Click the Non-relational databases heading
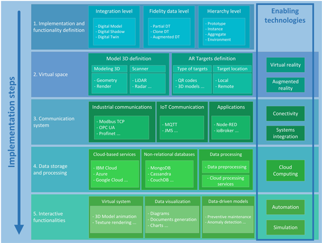 point(169,154)
